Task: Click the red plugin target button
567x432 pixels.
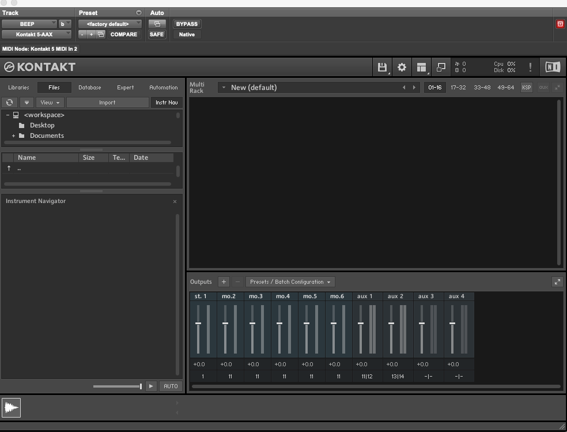Action: click(560, 24)
